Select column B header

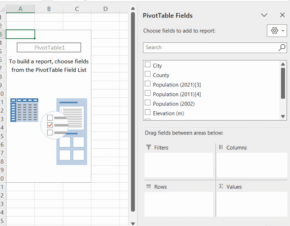point(49,9)
